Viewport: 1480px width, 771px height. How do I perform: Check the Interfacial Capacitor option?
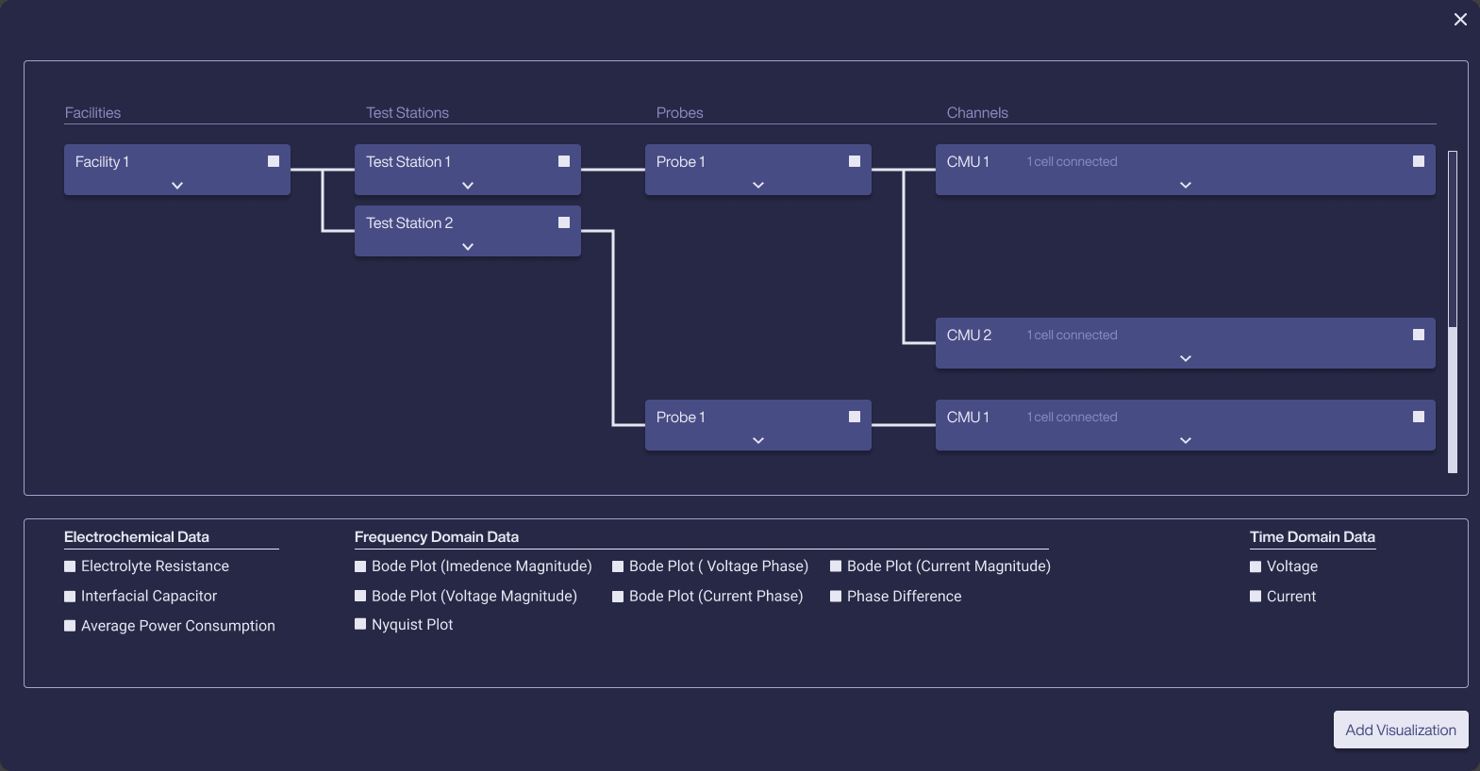point(70,597)
